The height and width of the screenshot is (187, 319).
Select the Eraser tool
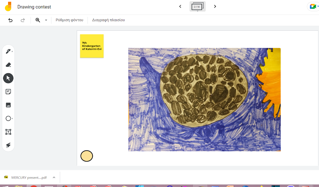pyautogui.click(x=8, y=65)
